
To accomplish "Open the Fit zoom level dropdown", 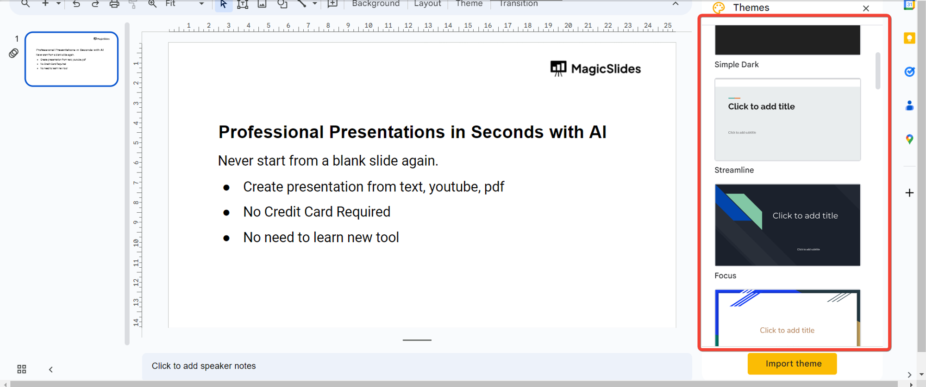I will 184,4.
